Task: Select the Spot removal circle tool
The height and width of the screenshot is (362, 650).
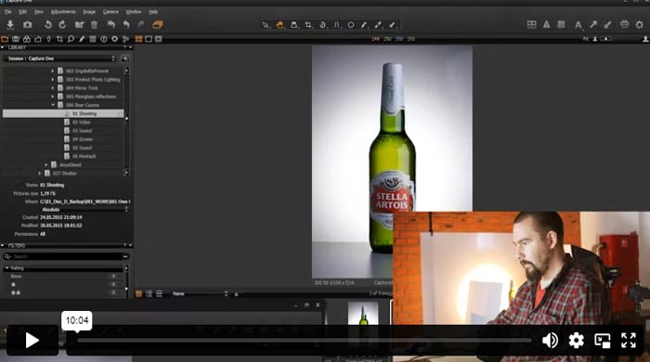Action: coord(351,25)
